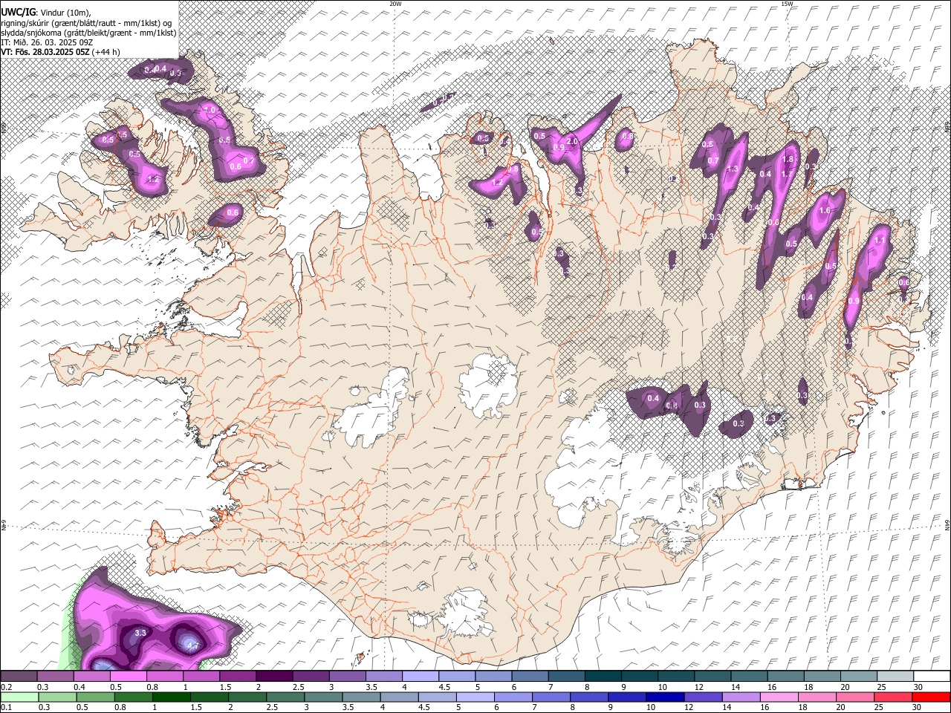Screen dimensions: 951x713
Task: Click the 'IT: Mið. 26. 03. 2025 09Z' initial time
Action: tap(47, 42)
